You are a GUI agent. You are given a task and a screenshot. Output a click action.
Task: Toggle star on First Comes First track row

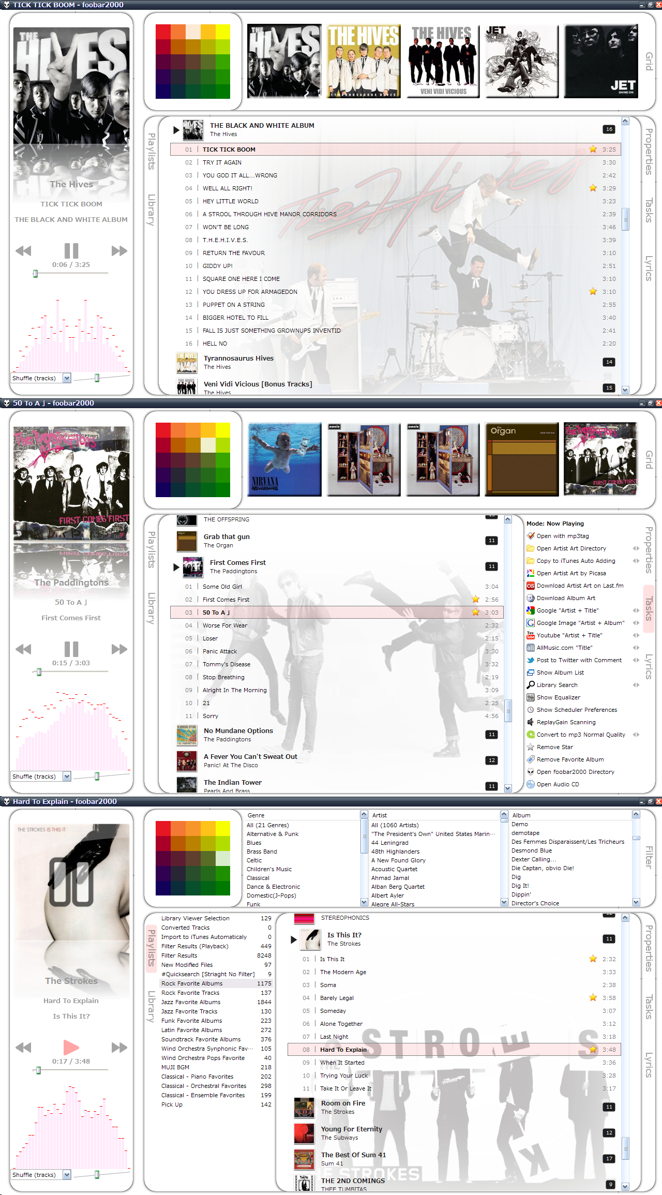tap(475, 599)
